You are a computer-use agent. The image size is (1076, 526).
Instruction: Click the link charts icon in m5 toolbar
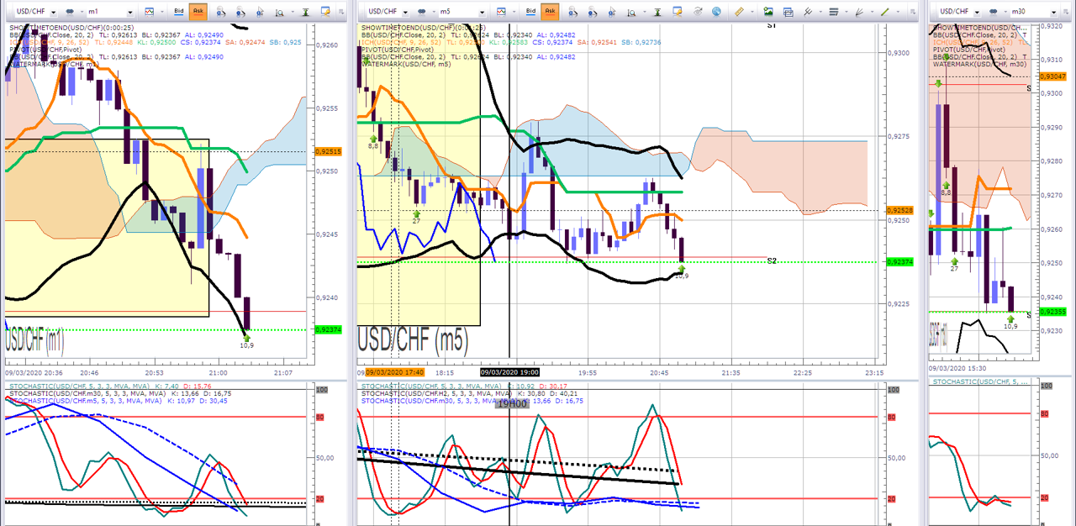[421, 12]
